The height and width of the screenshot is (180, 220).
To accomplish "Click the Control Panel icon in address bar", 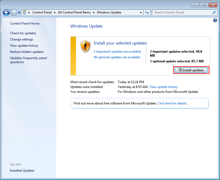I will tap(24, 12).
